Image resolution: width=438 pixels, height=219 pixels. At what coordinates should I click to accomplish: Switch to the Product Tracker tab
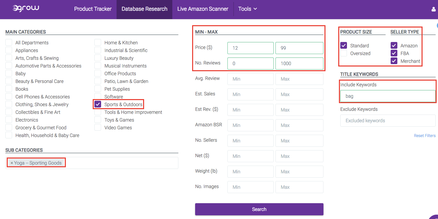[x=93, y=9]
